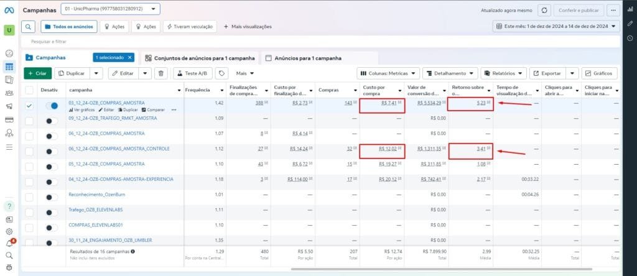
Task: Open the Gráficos charts button
Action: (x=600, y=73)
